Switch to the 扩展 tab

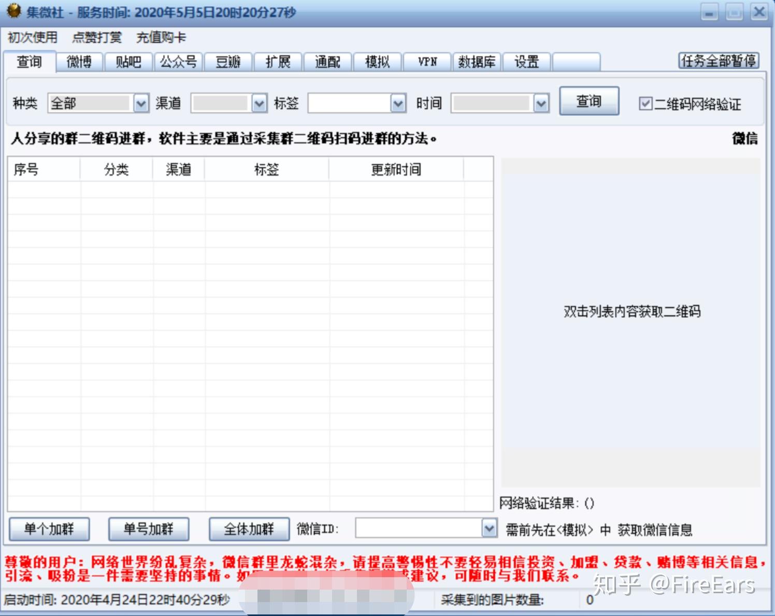coord(278,62)
